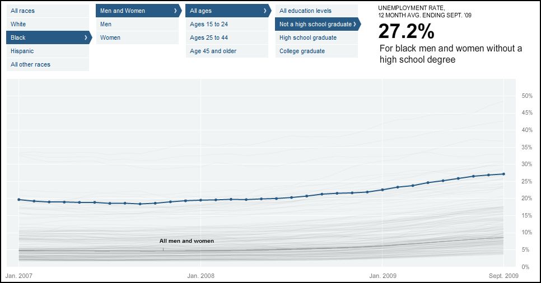This screenshot has width=541, height=283.
Task: Filter by "Women" only
Action: (x=110, y=37)
